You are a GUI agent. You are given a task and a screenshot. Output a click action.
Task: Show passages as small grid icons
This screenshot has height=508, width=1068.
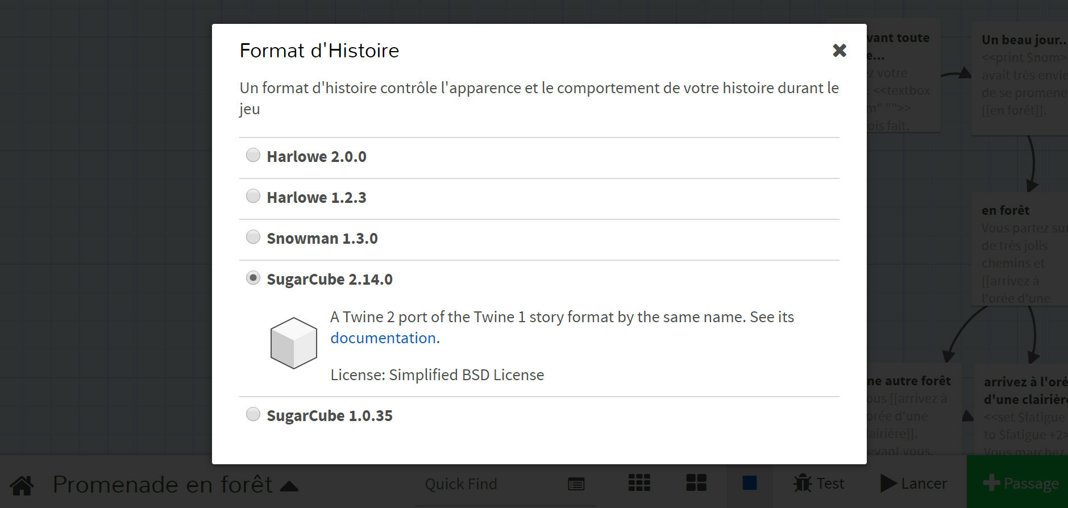pyautogui.click(x=639, y=483)
